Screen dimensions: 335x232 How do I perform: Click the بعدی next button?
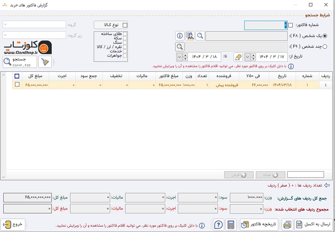(x=271, y=175)
